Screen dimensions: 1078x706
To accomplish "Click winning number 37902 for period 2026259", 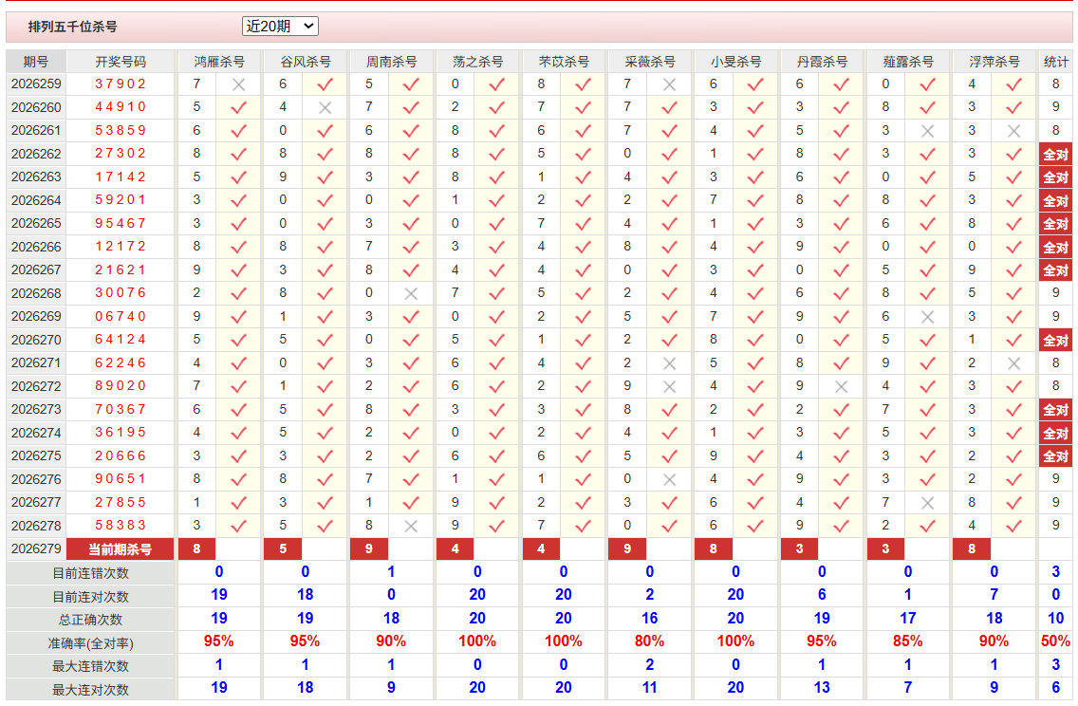I will 121,84.
